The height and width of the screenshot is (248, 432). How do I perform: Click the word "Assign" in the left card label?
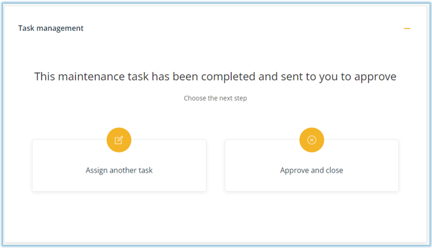(97, 171)
